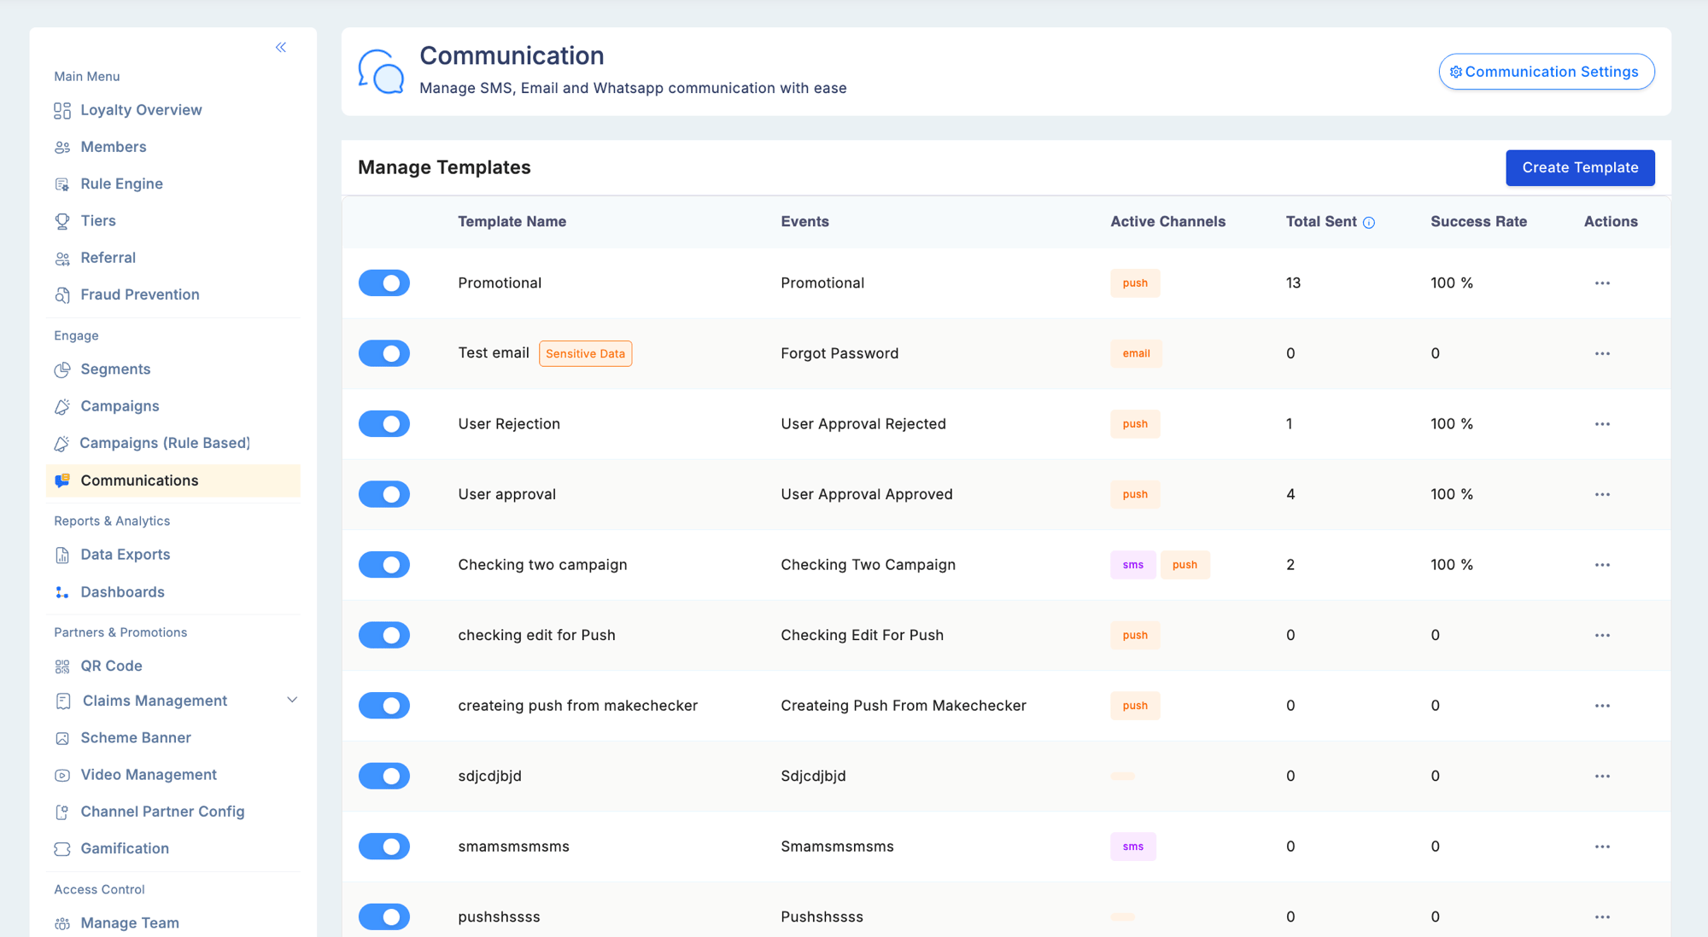Toggle the smamsmsmsms template switch
Viewport: 1708px width, 937px height.
click(x=384, y=847)
